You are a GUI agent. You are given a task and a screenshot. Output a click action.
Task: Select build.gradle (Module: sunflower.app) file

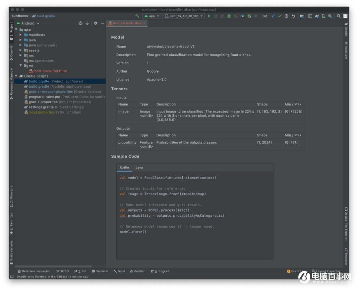[57, 86]
